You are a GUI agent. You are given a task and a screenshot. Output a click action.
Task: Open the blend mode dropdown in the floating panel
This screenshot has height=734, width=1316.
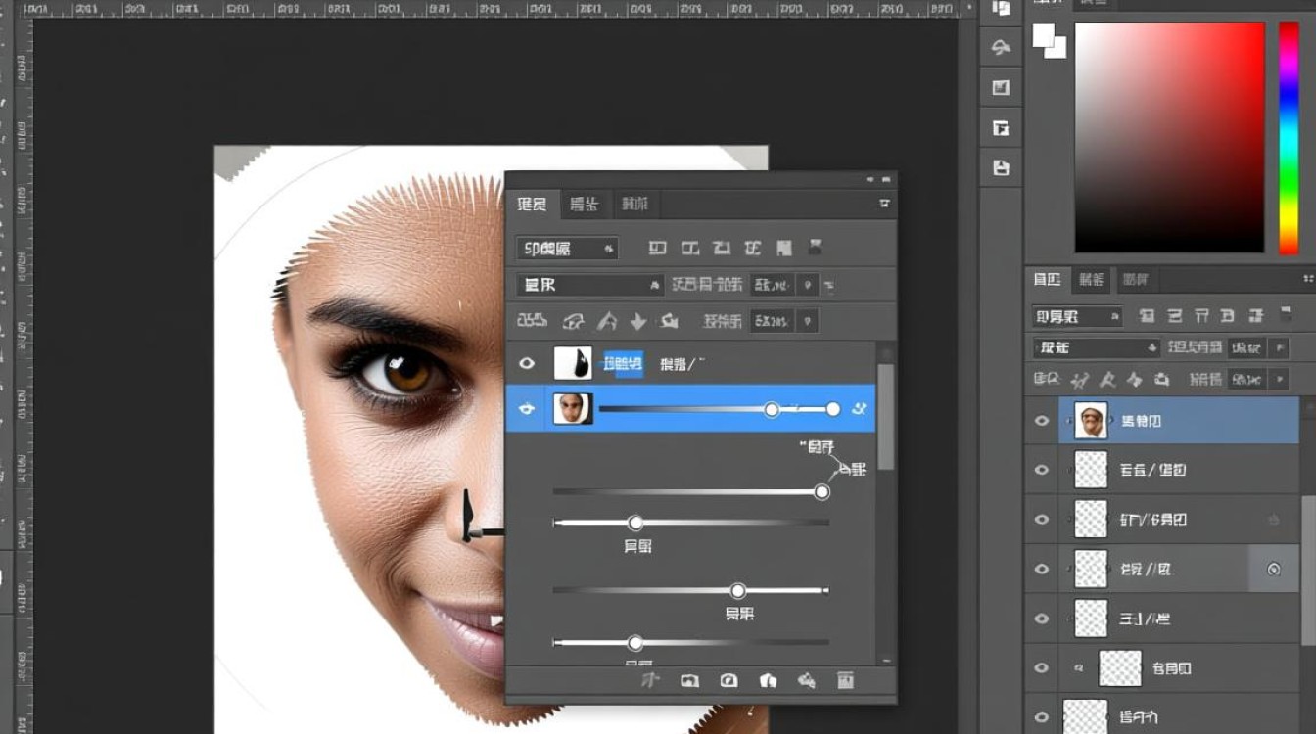coord(590,285)
